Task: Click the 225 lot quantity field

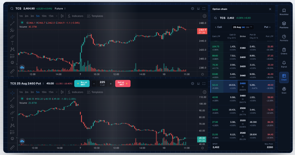Action: 102,83
